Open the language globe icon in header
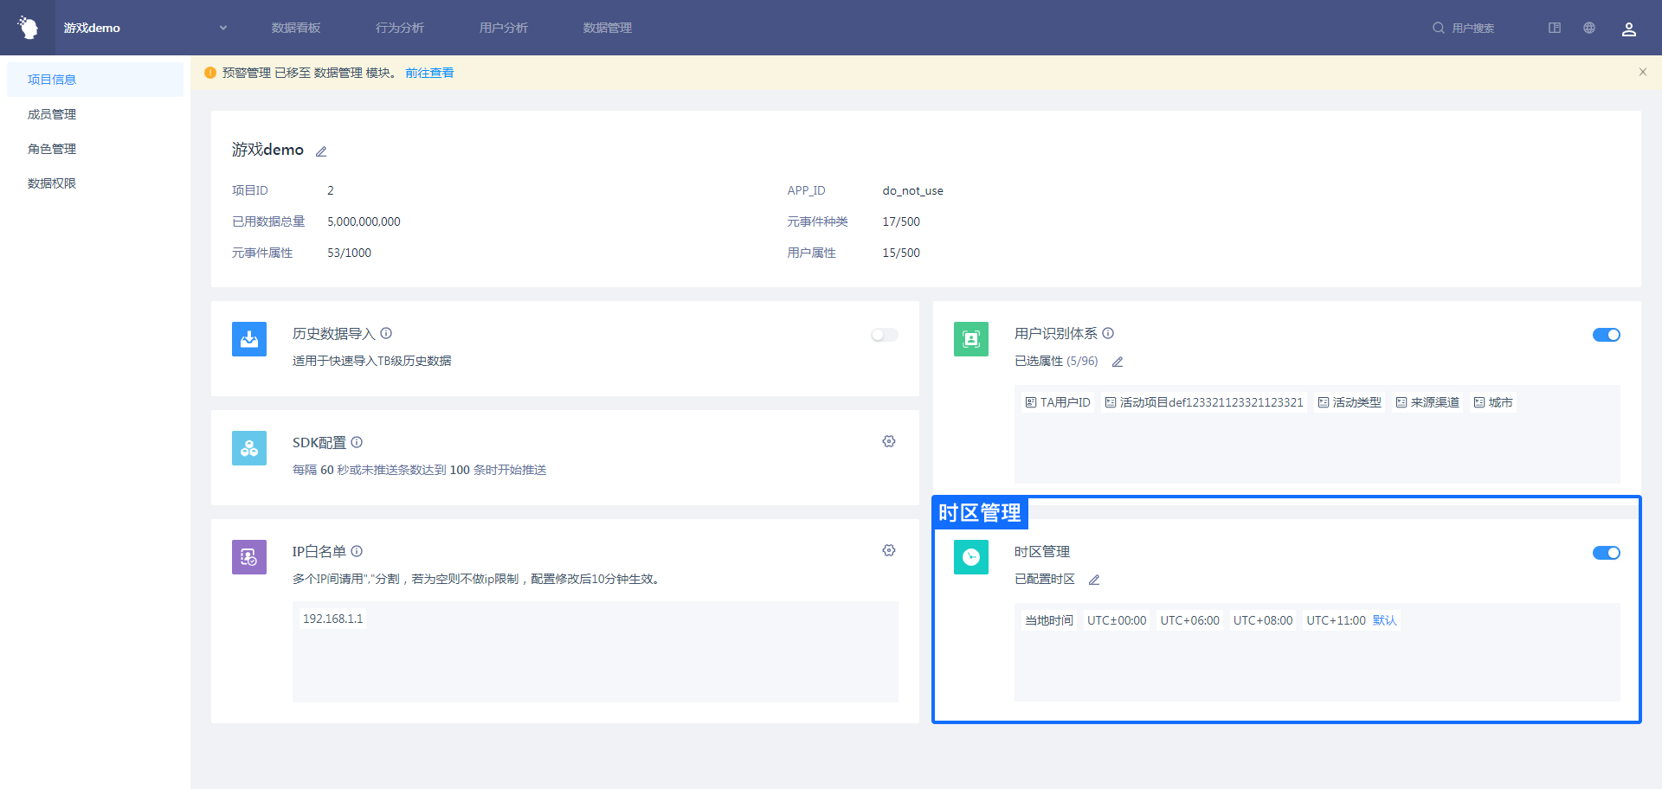The width and height of the screenshot is (1662, 789). click(x=1589, y=28)
